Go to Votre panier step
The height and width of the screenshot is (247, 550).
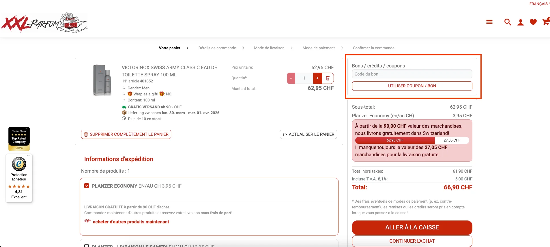tap(170, 48)
